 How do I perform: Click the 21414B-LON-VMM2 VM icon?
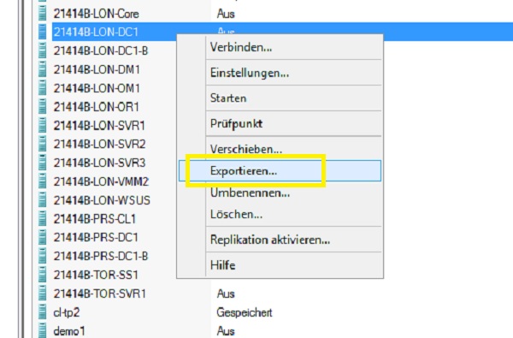42,181
